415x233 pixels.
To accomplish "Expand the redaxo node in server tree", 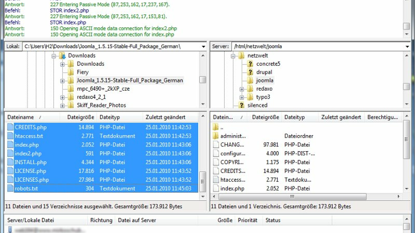I will tap(241, 89).
